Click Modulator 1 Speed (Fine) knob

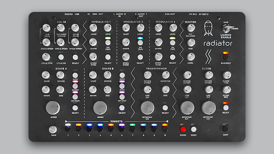pyautogui.click(x=93, y=57)
